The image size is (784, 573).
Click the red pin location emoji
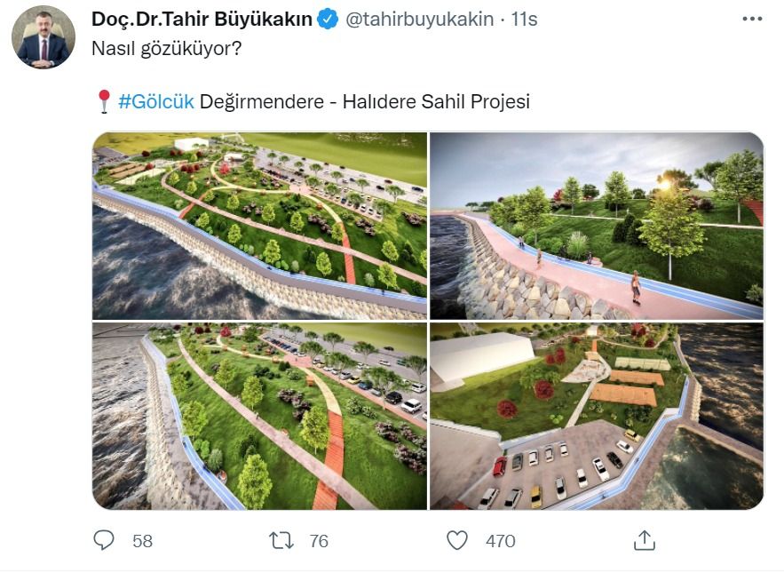coord(104,101)
